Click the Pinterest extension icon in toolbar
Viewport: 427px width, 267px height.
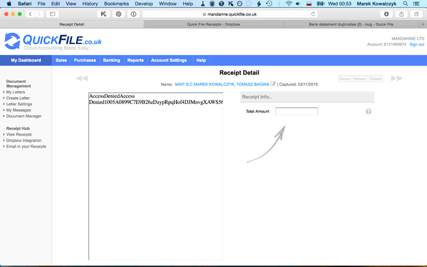click(118, 14)
